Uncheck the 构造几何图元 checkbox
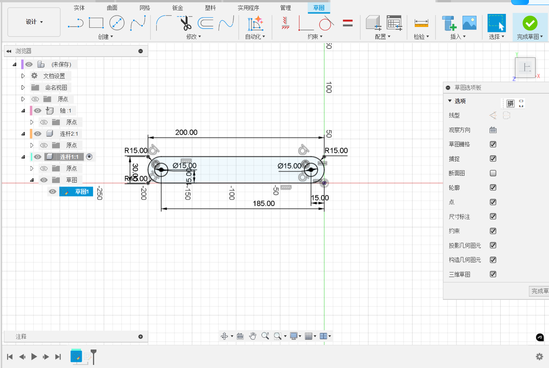549x368 pixels. click(x=493, y=260)
